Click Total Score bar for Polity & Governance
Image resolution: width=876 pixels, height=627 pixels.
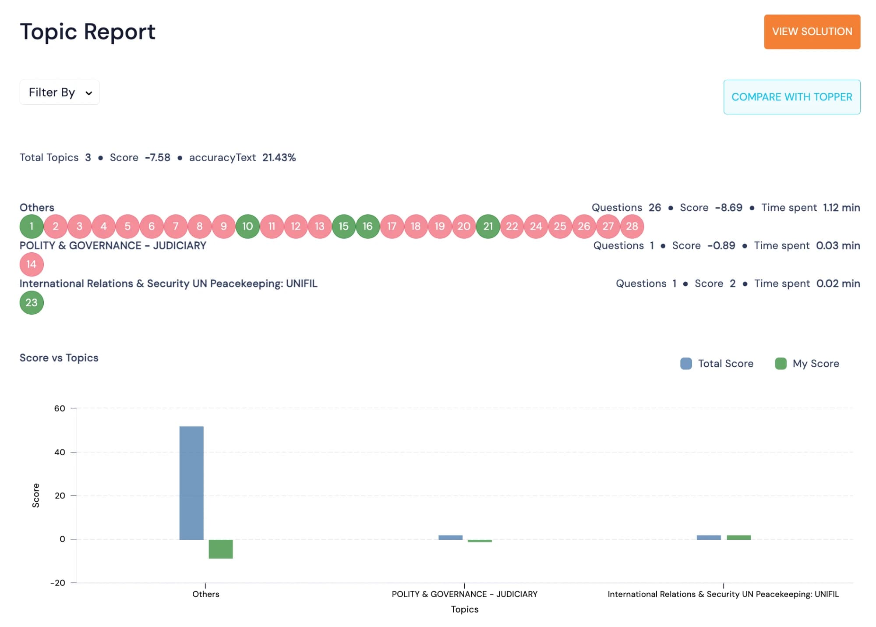coord(450,537)
